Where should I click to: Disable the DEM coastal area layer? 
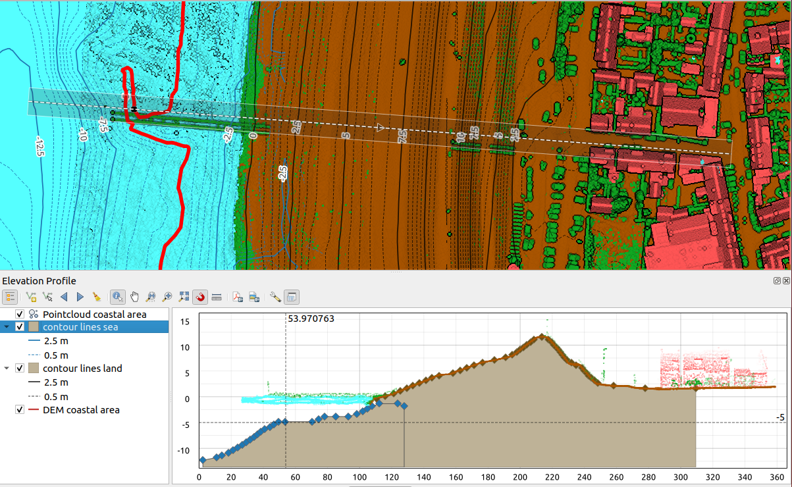pos(18,409)
